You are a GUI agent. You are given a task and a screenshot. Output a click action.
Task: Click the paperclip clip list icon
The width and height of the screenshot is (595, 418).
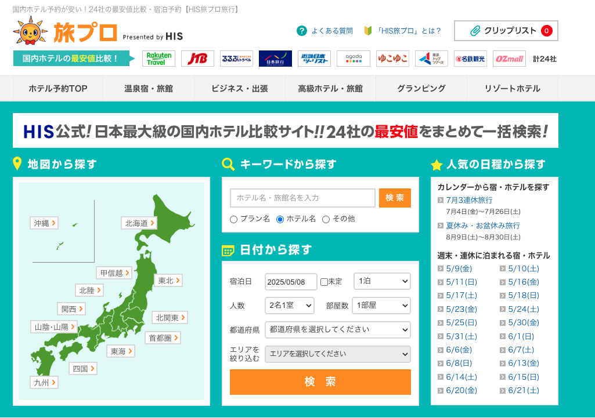tap(475, 31)
